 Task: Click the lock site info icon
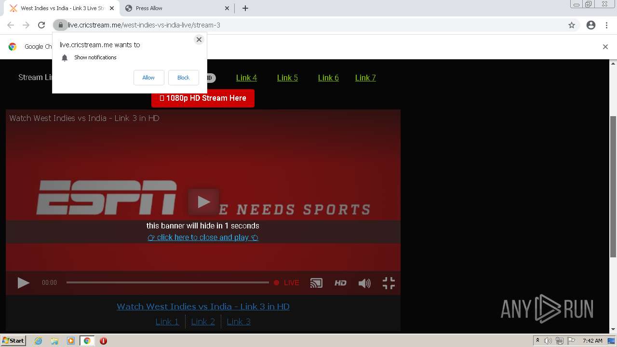click(60, 25)
